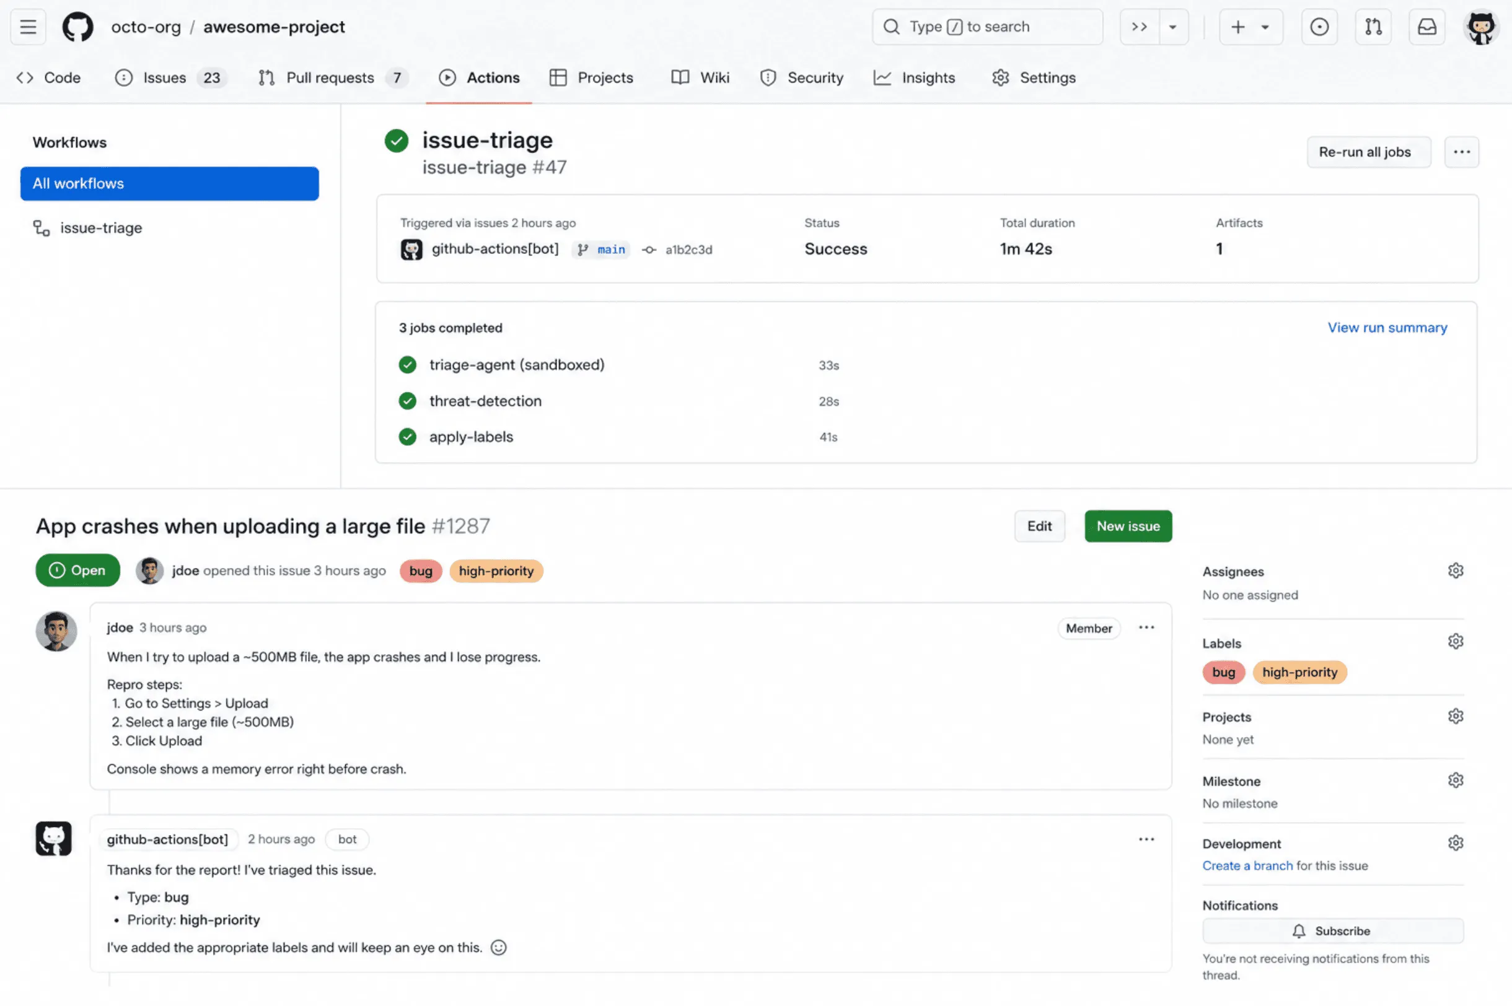Open the Wiki tab
Viewport: 1512px width, 1006px height.
pyautogui.click(x=700, y=77)
